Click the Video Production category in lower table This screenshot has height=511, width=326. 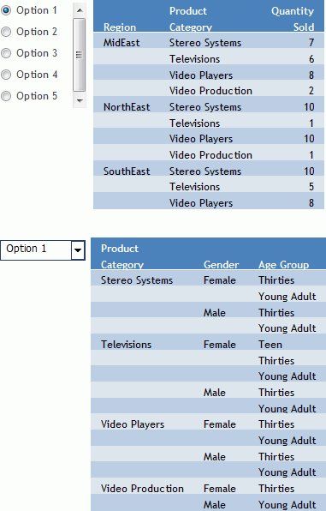142,489
